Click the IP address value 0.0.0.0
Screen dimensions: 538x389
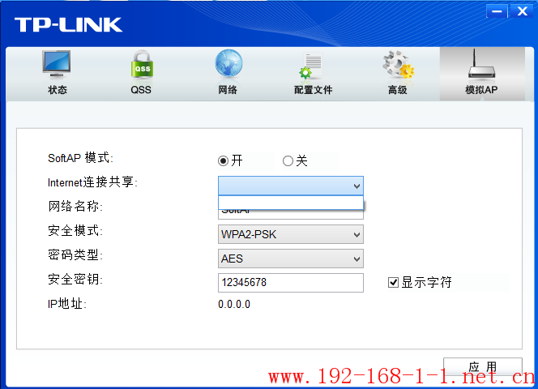point(234,304)
